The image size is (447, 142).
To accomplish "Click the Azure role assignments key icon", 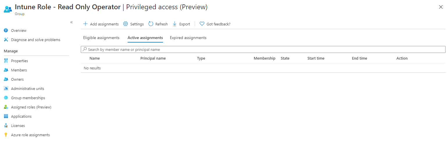I will pos(6,135).
